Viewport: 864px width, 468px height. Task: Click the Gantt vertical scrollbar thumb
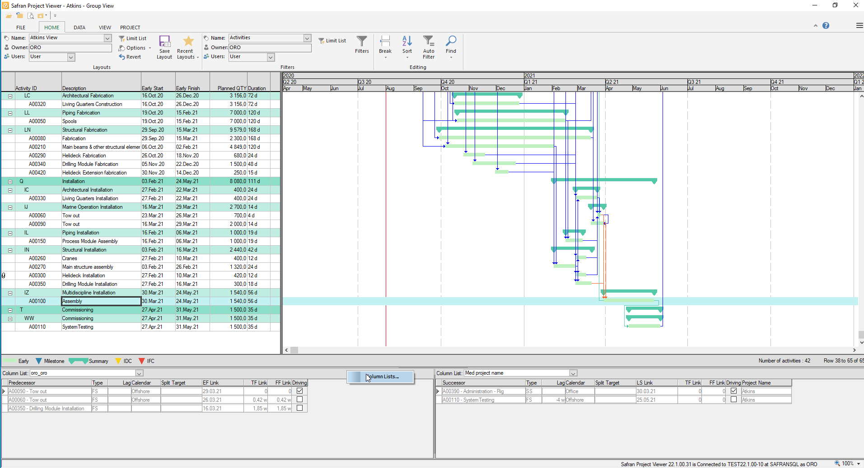coord(861,335)
